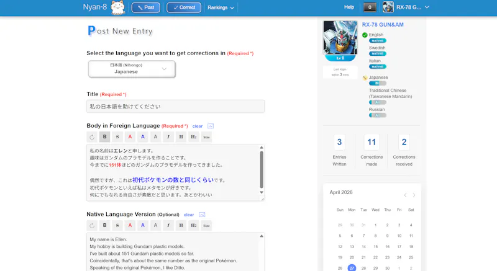Apply blue text color in Native Language toolbar
Screen dimensions: 497x271
click(143, 226)
